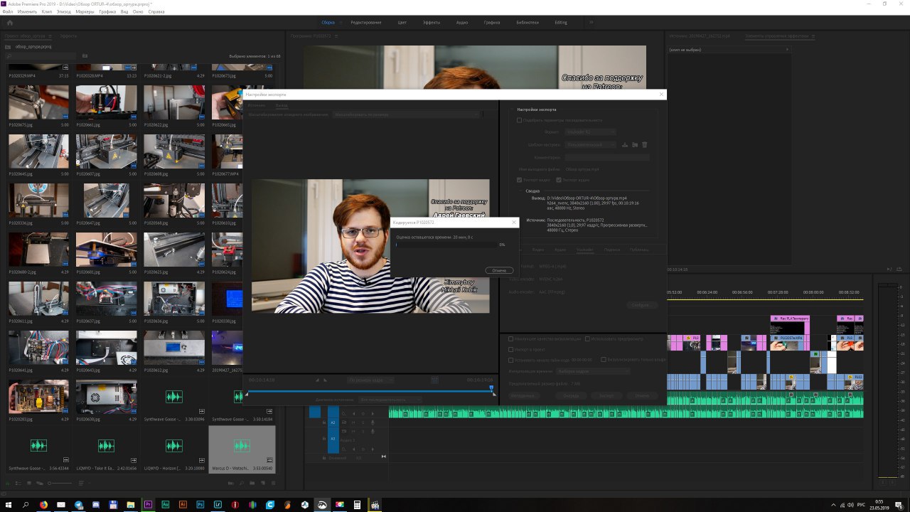Screen dimensions: 910x512
Task: Solo audio track A2 with the S button
Action: point(363,422)
